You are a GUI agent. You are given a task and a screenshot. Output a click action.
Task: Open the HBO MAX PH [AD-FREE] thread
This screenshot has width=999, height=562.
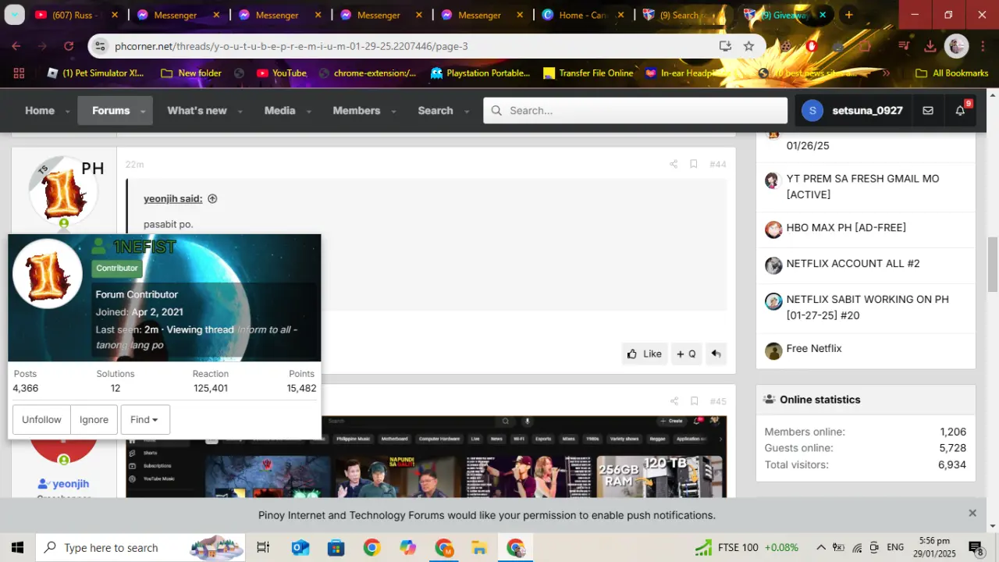click(x=846, y=228)
